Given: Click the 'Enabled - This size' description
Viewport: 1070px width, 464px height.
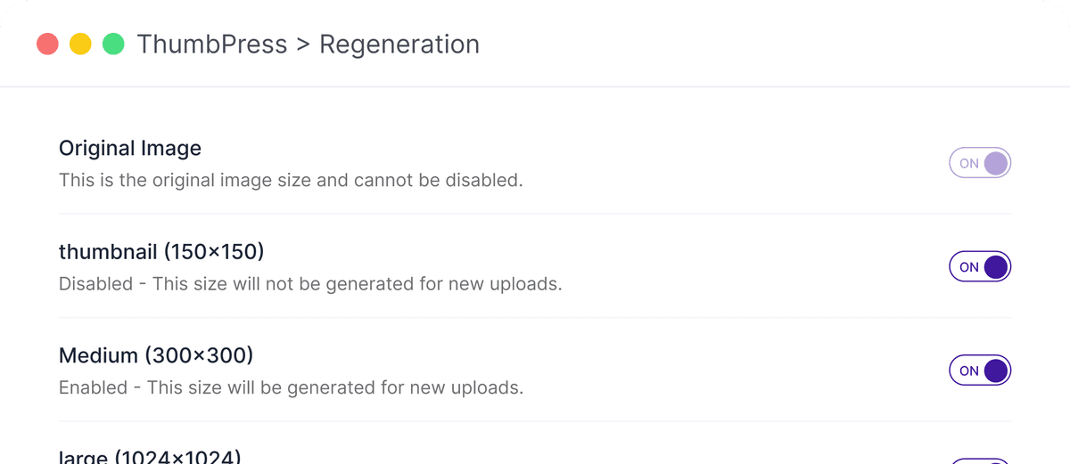Looking at the screenshot, I should pyautogui.click(x=291, y=388).
